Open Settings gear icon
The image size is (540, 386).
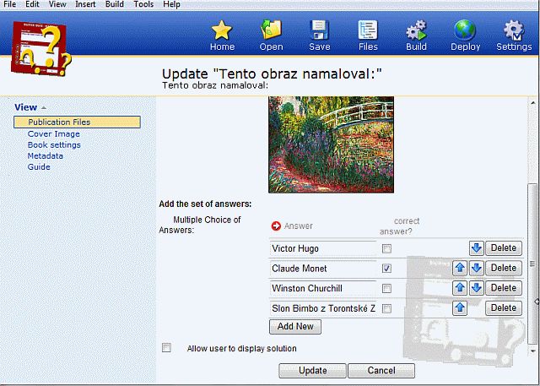coord(514,30)
